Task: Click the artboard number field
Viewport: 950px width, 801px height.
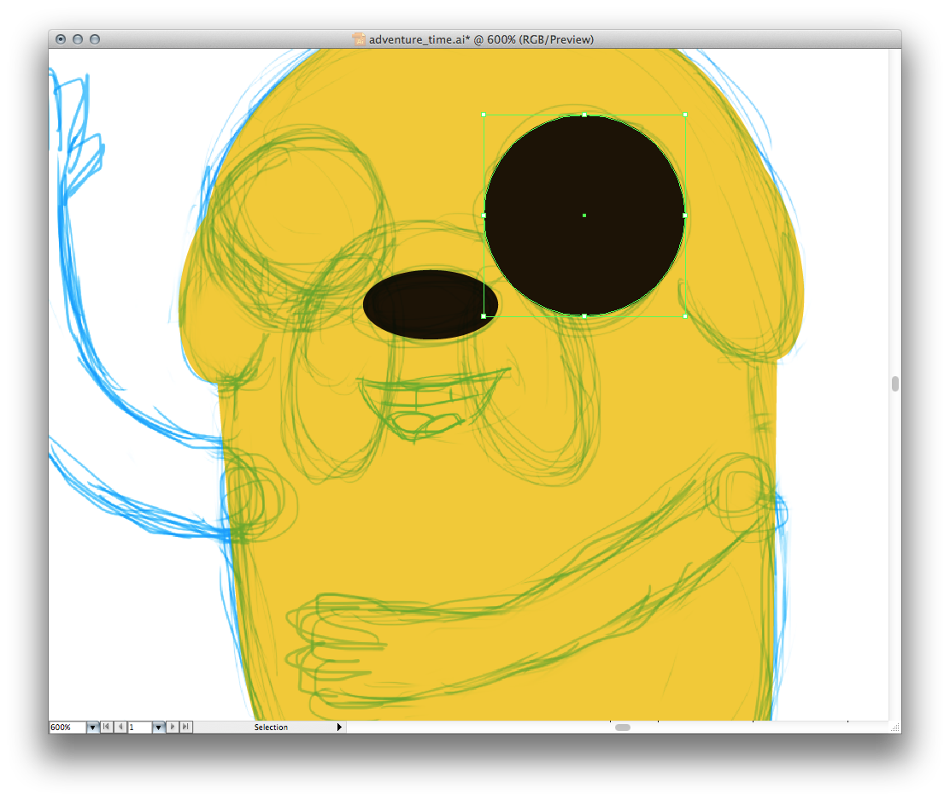Action: point(138,727)
